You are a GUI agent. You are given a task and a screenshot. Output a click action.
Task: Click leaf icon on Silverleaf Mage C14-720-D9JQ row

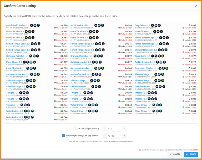tap(34, 81)
